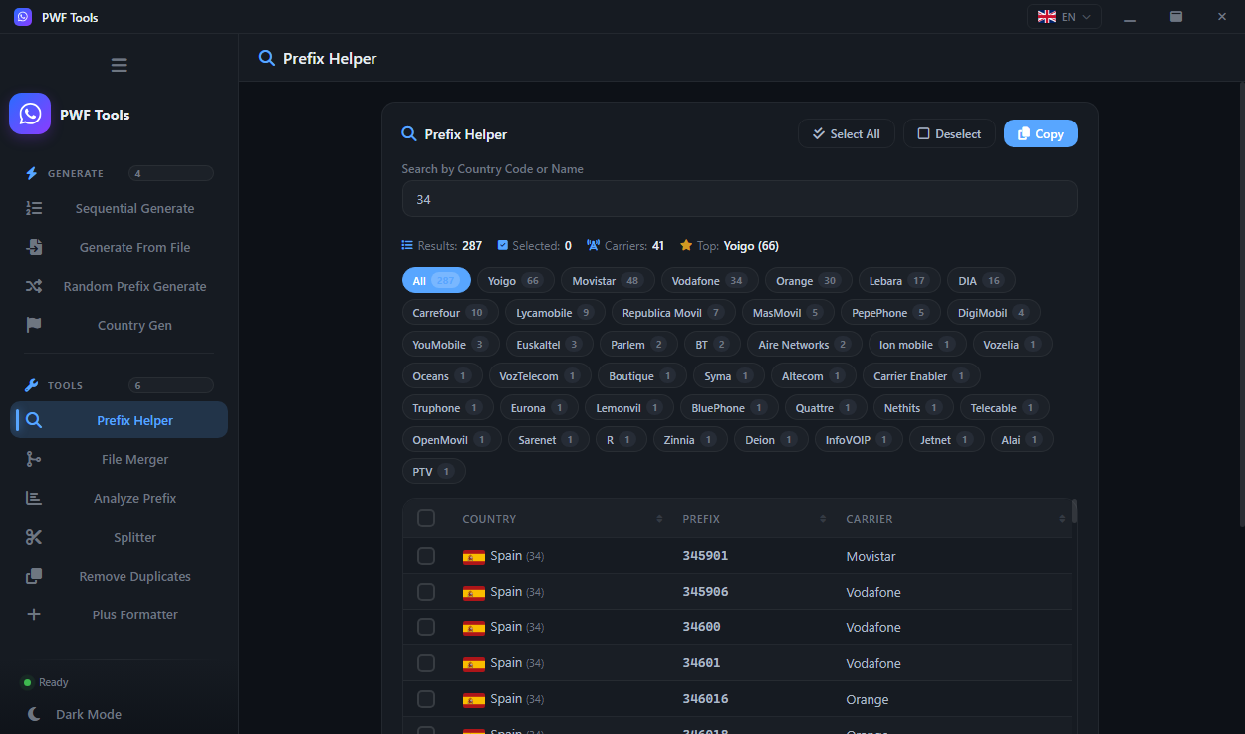Click the 34600 prefix cell
This screenshot has width=1245, height=734.
(701, 627)
